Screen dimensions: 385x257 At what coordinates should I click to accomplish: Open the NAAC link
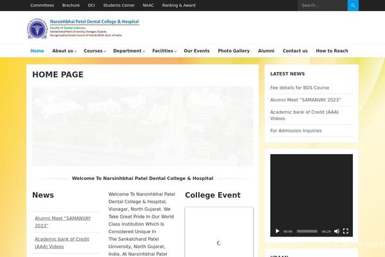(x=148, y=5)
